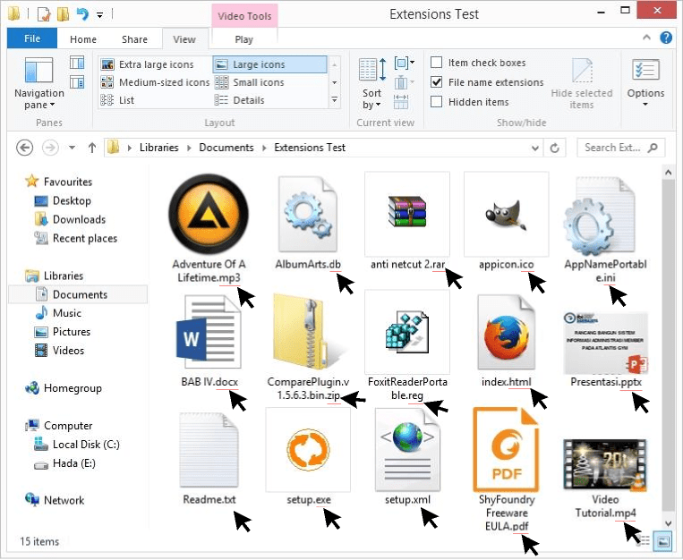Select the Readme.txt file icon
Screen dimensions: 683x560
pyautogui.click(x=209, y=450)
